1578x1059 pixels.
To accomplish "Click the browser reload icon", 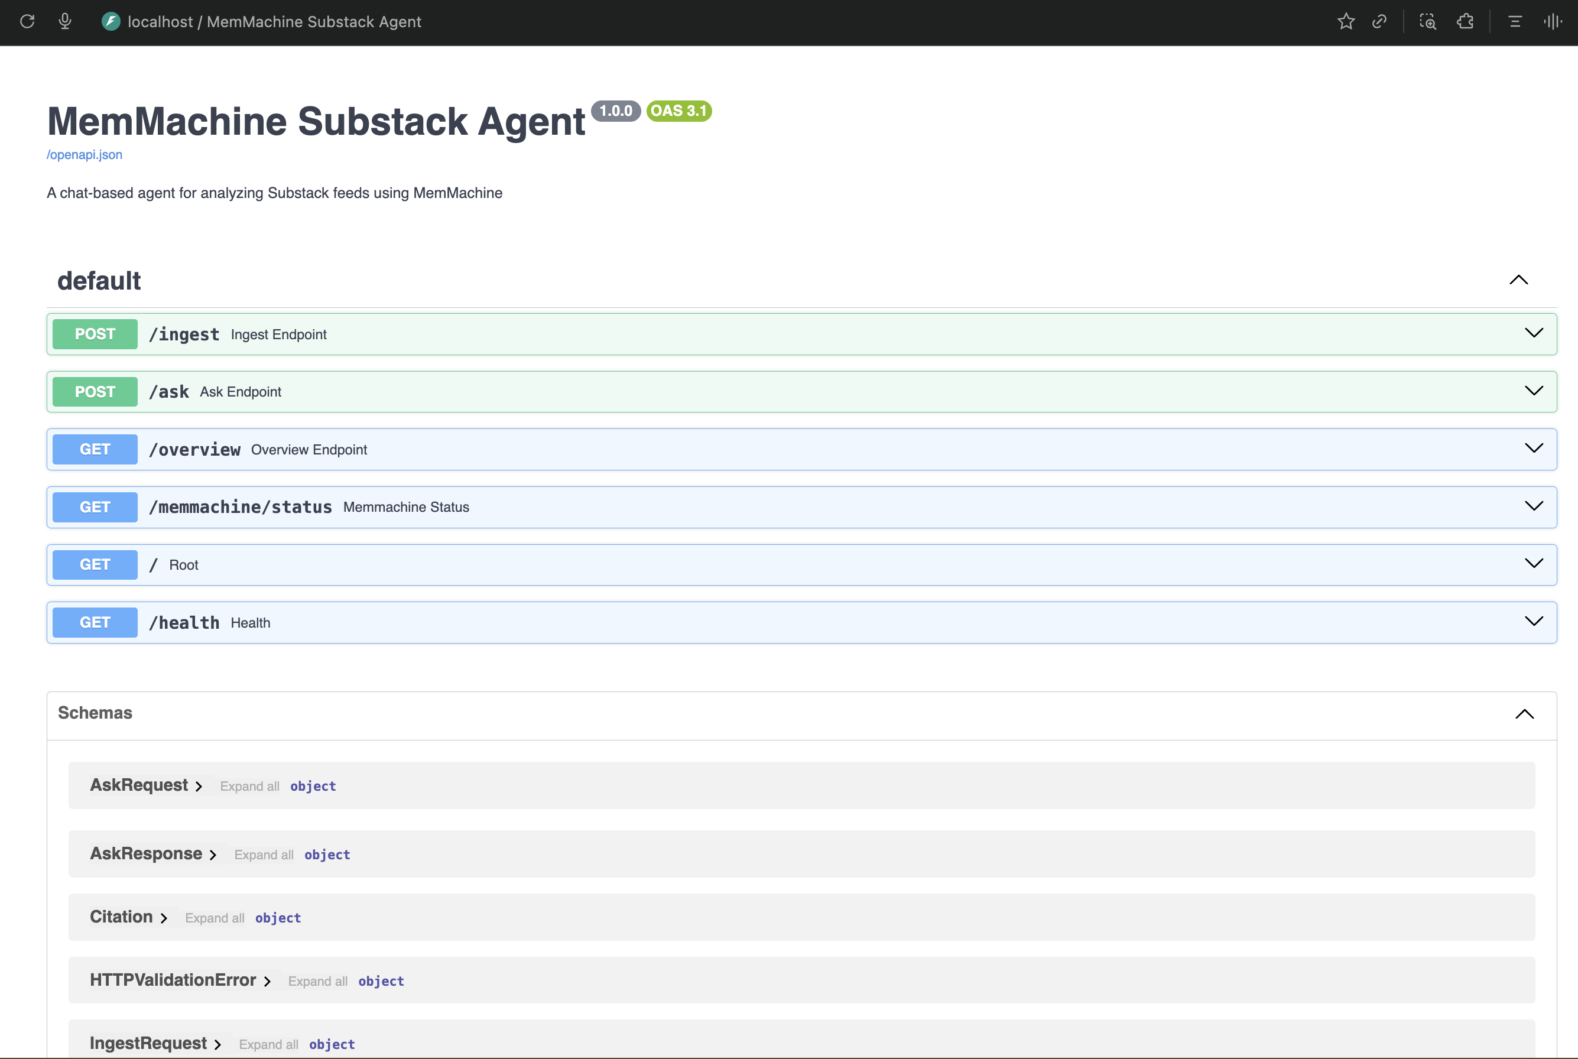I will tap(27, 22).
